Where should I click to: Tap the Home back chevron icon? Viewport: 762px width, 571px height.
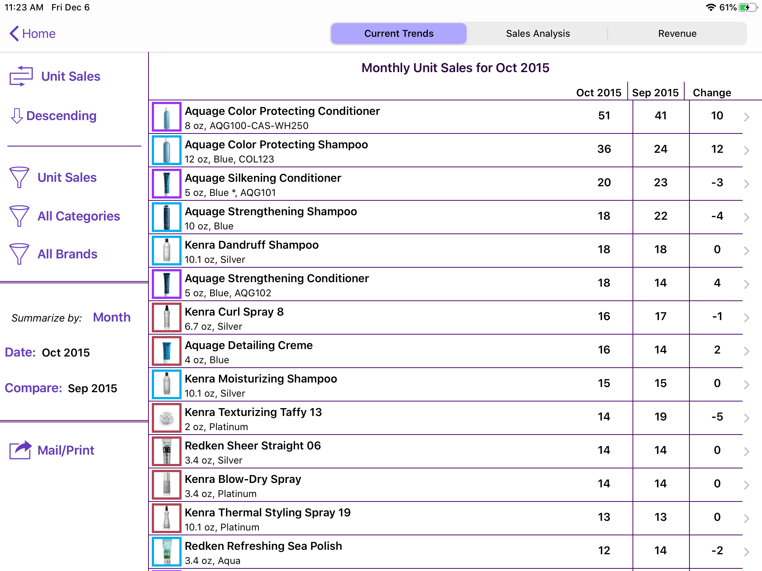point(14,33)
